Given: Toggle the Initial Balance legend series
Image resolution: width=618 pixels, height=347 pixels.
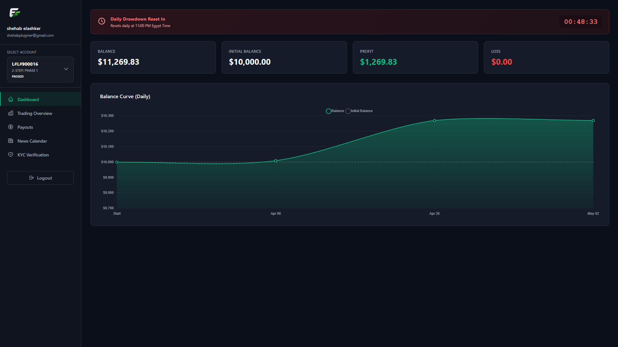Looking at the screenshot, I should pos(359,111).
